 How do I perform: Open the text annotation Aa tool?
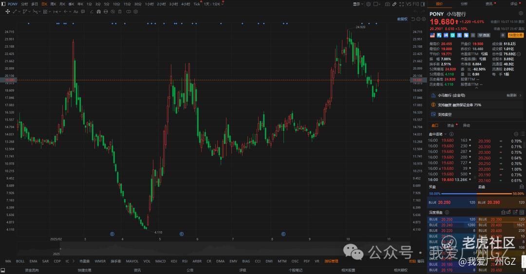coord(76,11)
